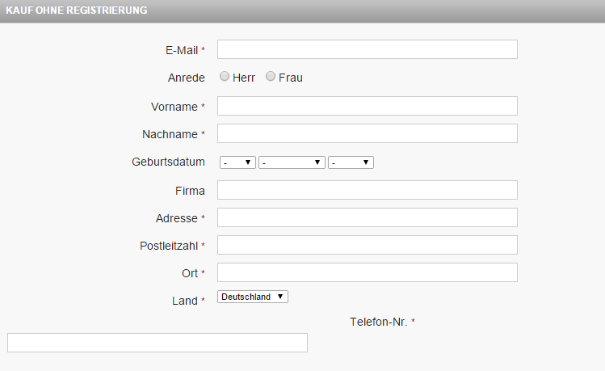Focus the Nachname text field
The height and width of the screenshot is (371, 605).
click(367, 133)
